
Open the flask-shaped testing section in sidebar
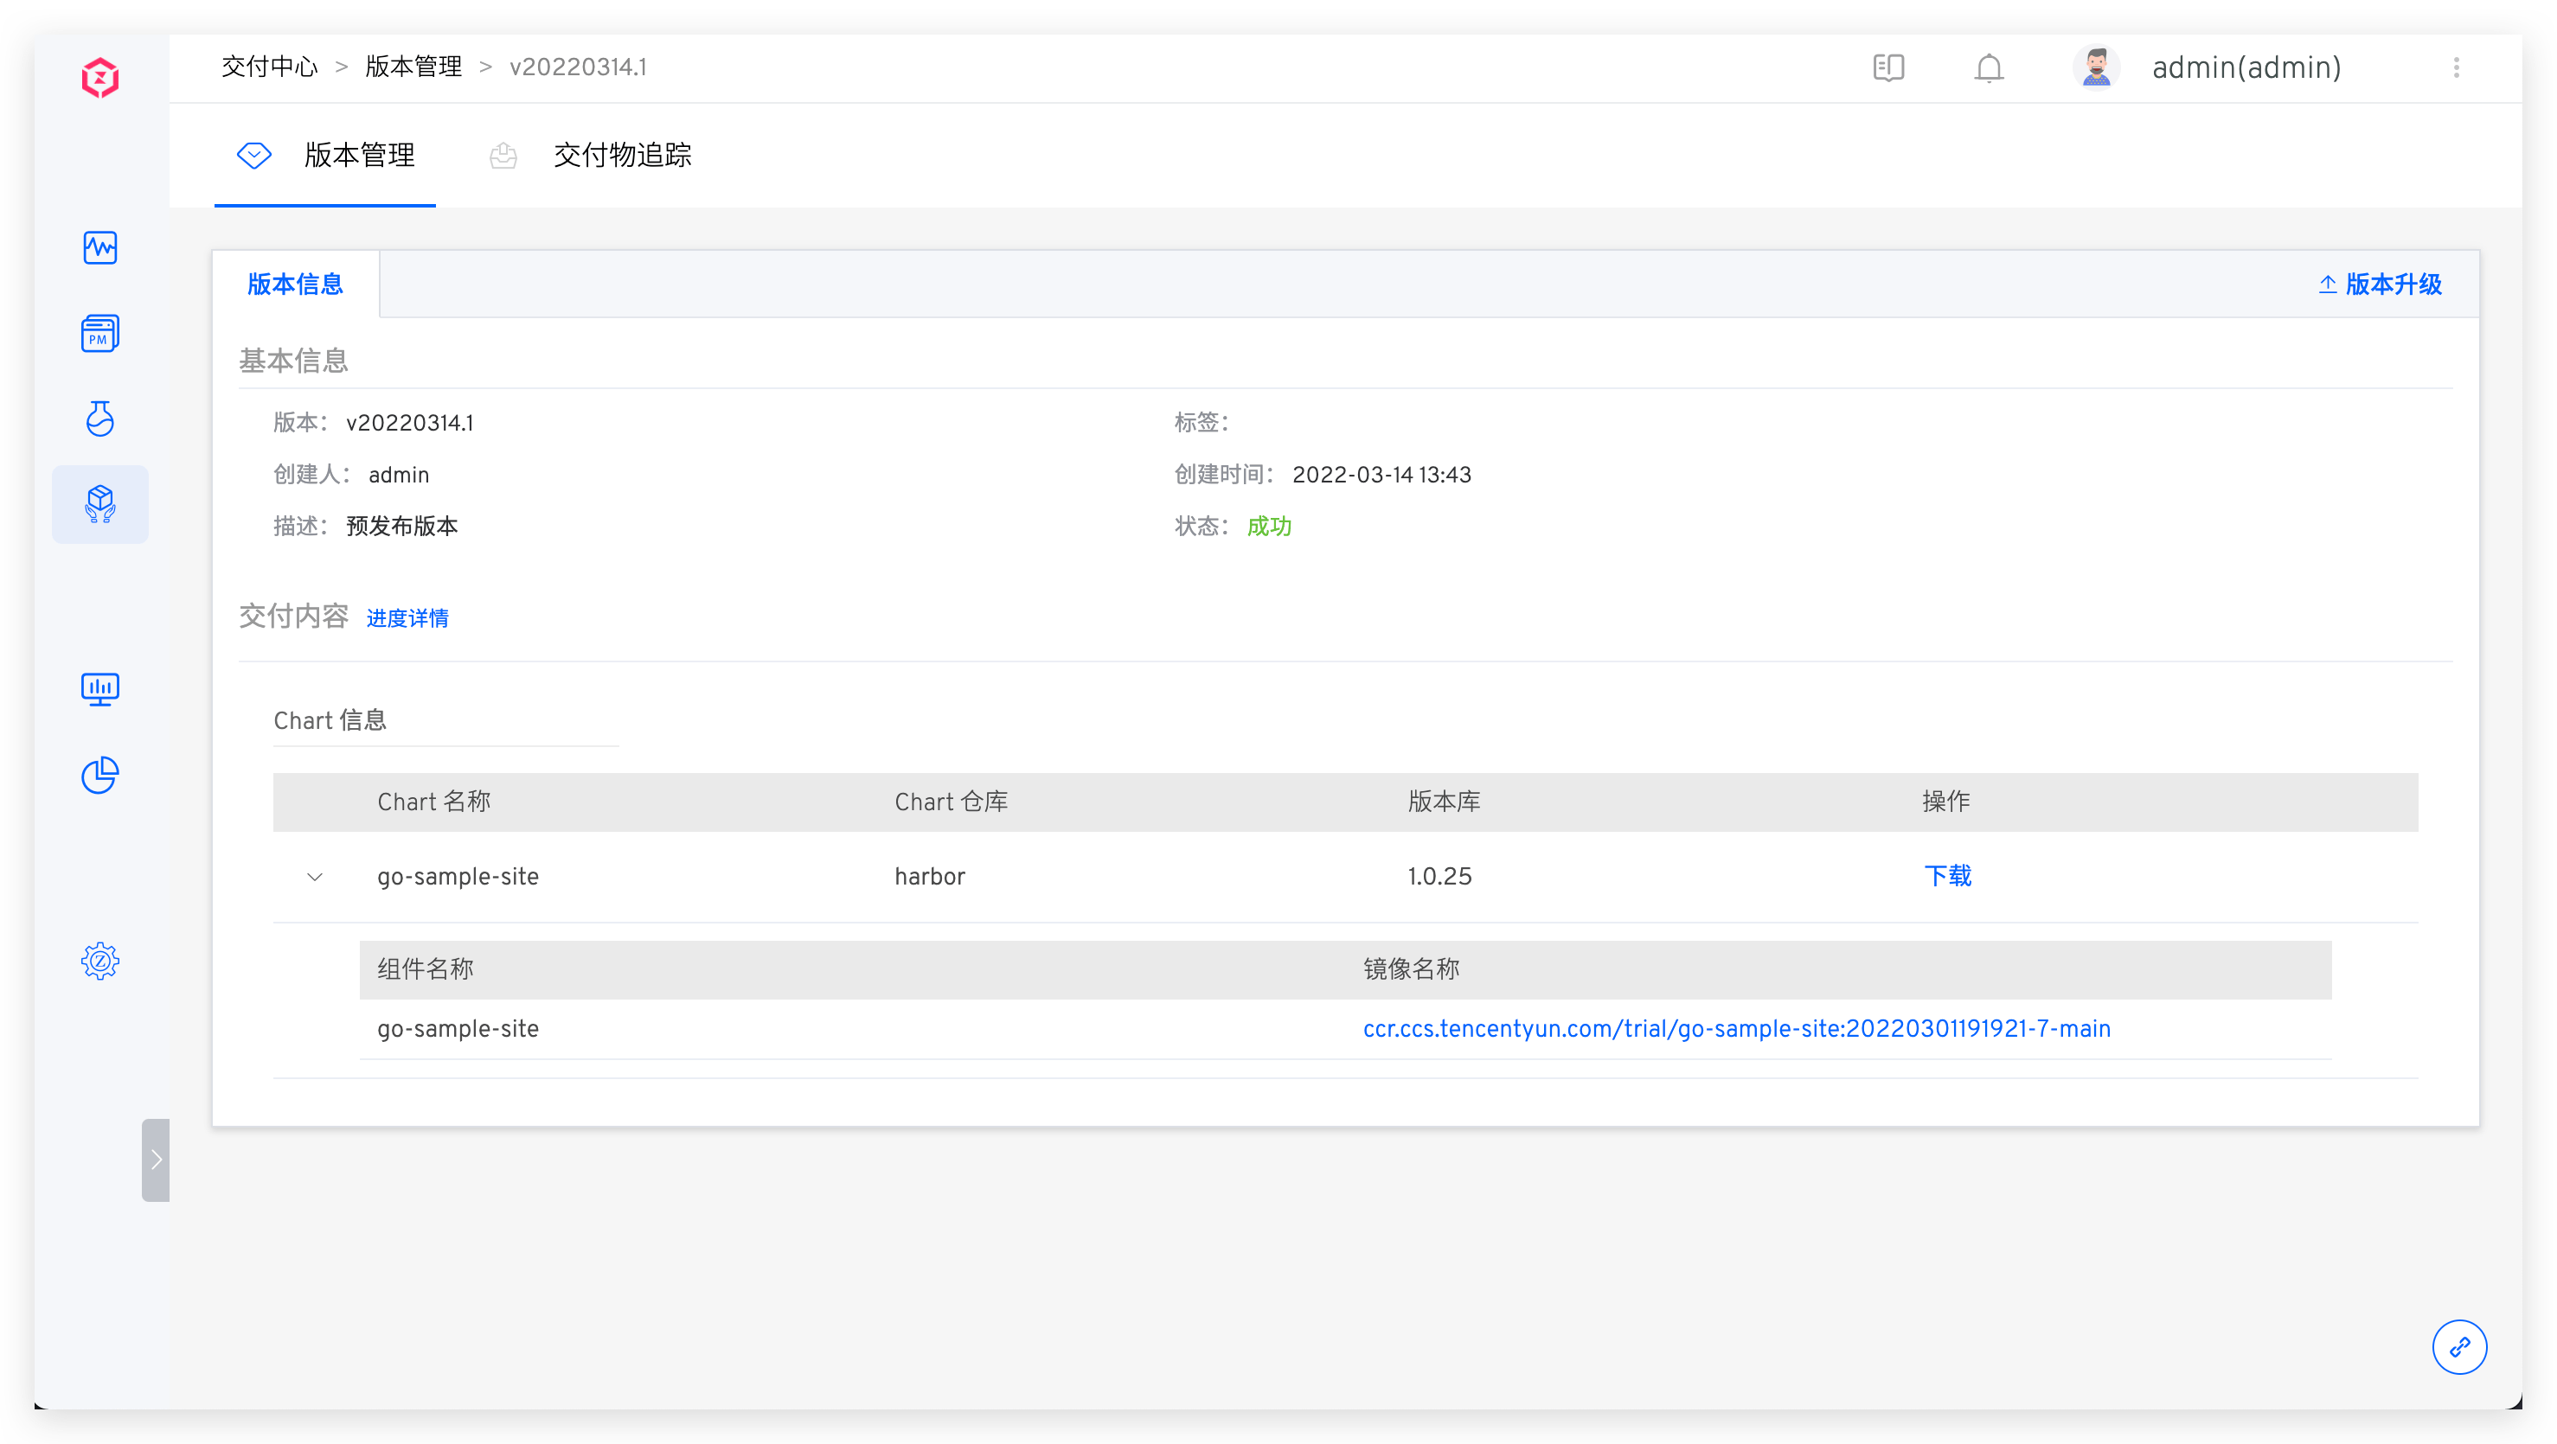point(100,419)
